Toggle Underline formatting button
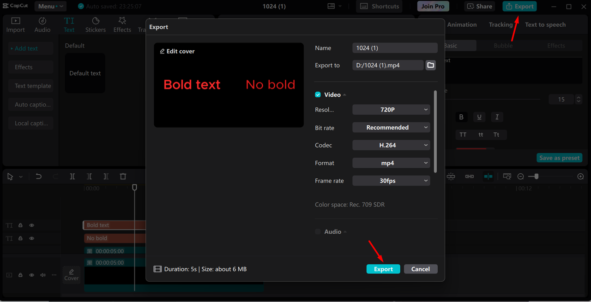 (479, 117)
